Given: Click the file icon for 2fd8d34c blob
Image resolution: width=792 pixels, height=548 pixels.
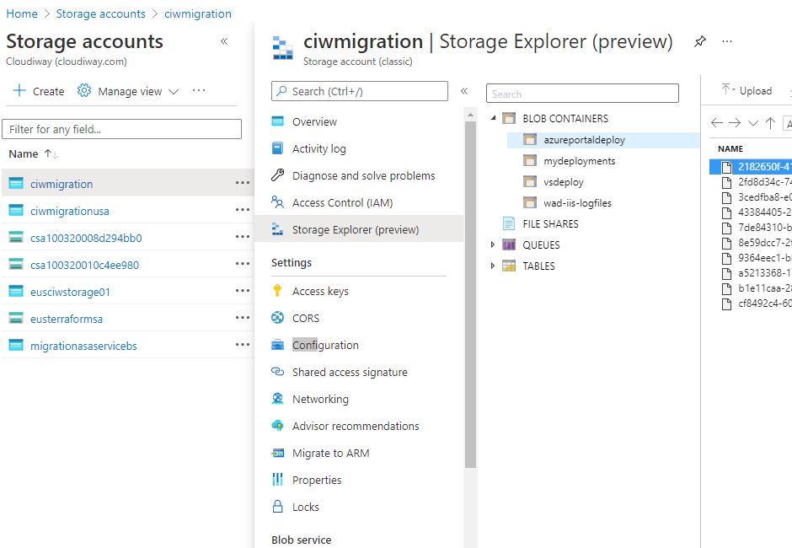Looking at the screenshot, I should pyautogui.click(x=726, y=182).
